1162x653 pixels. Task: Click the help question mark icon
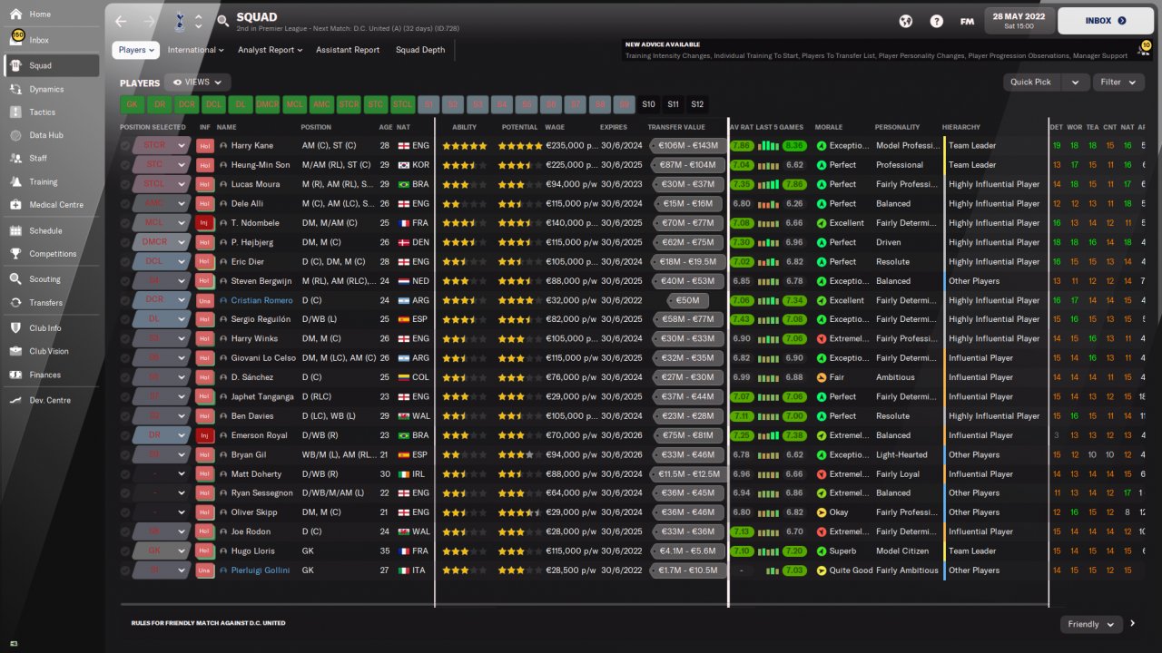coord(936,21)
